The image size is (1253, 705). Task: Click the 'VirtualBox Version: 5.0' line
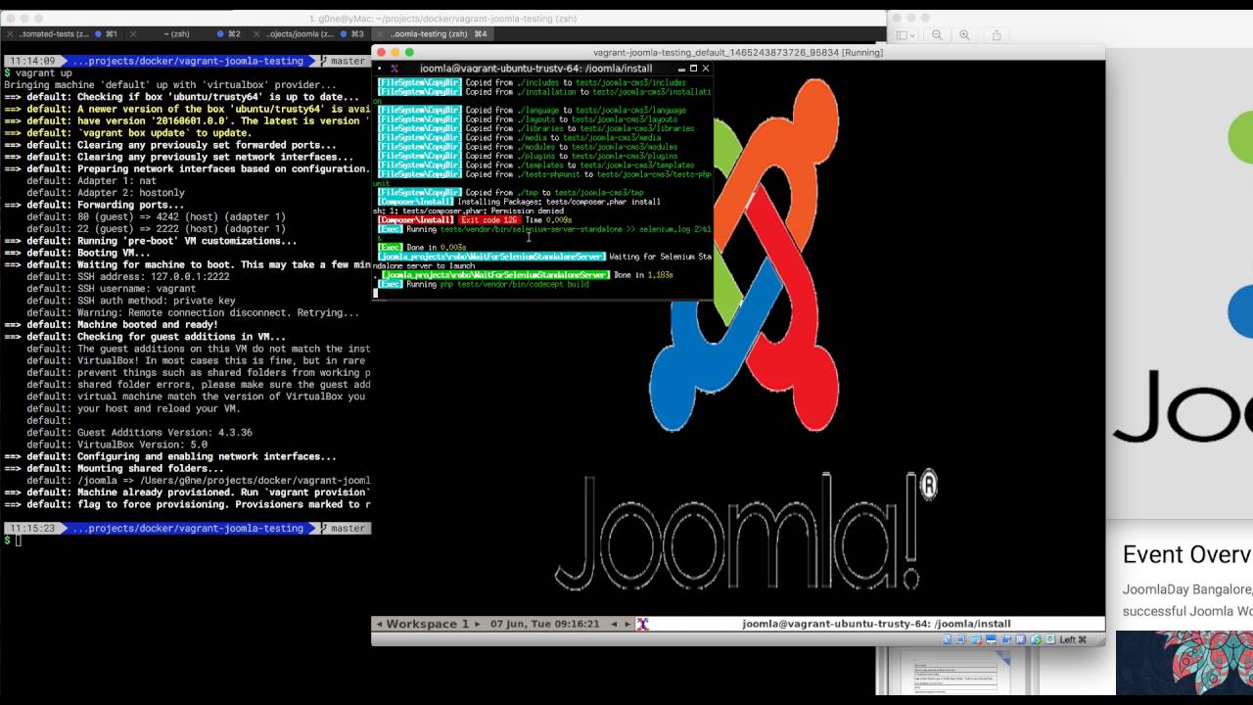(142, 445)
